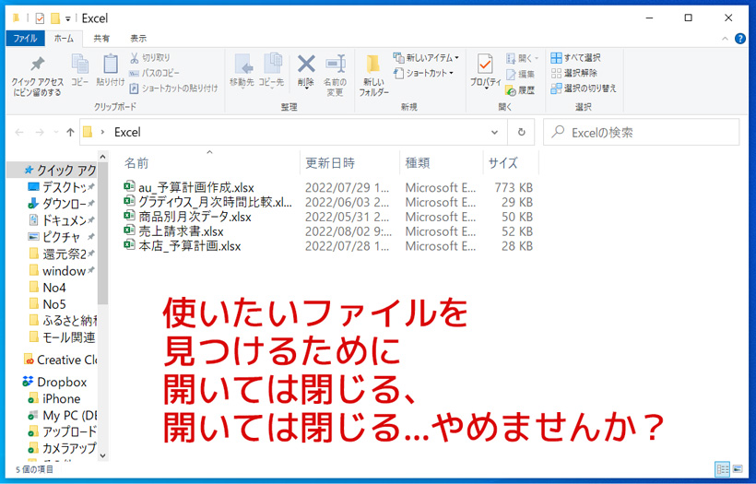Click 履歴 (History) ribbon icon
The height and width of the screenshot is (484, 756).
coord(511,90)
